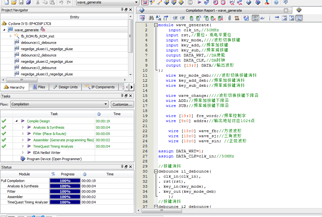This screenshot has height=217, width=322.
Task: Open the Flow Compilation dropdown
Action: [106, 104]
